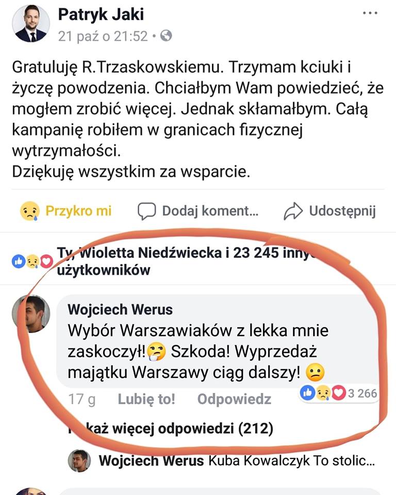Click the sad face reaction emoji icon
The height and width of the screenshot is (495, 396).
tap(30, 211)
